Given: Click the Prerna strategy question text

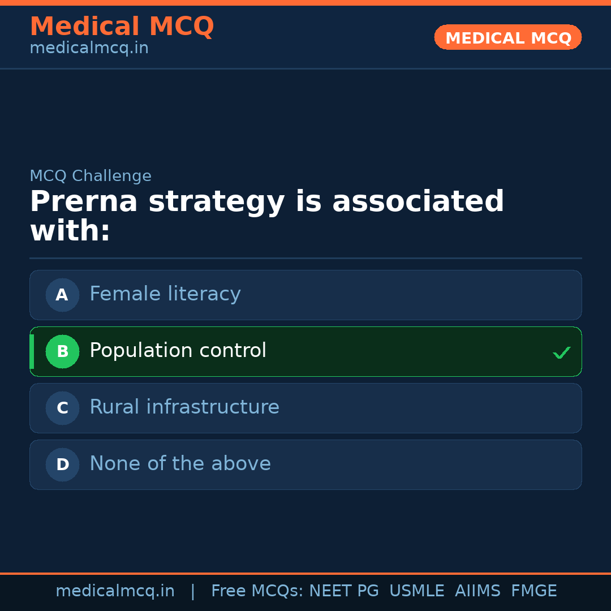Looking at the screenshot, I should click(x=266, y=217).
